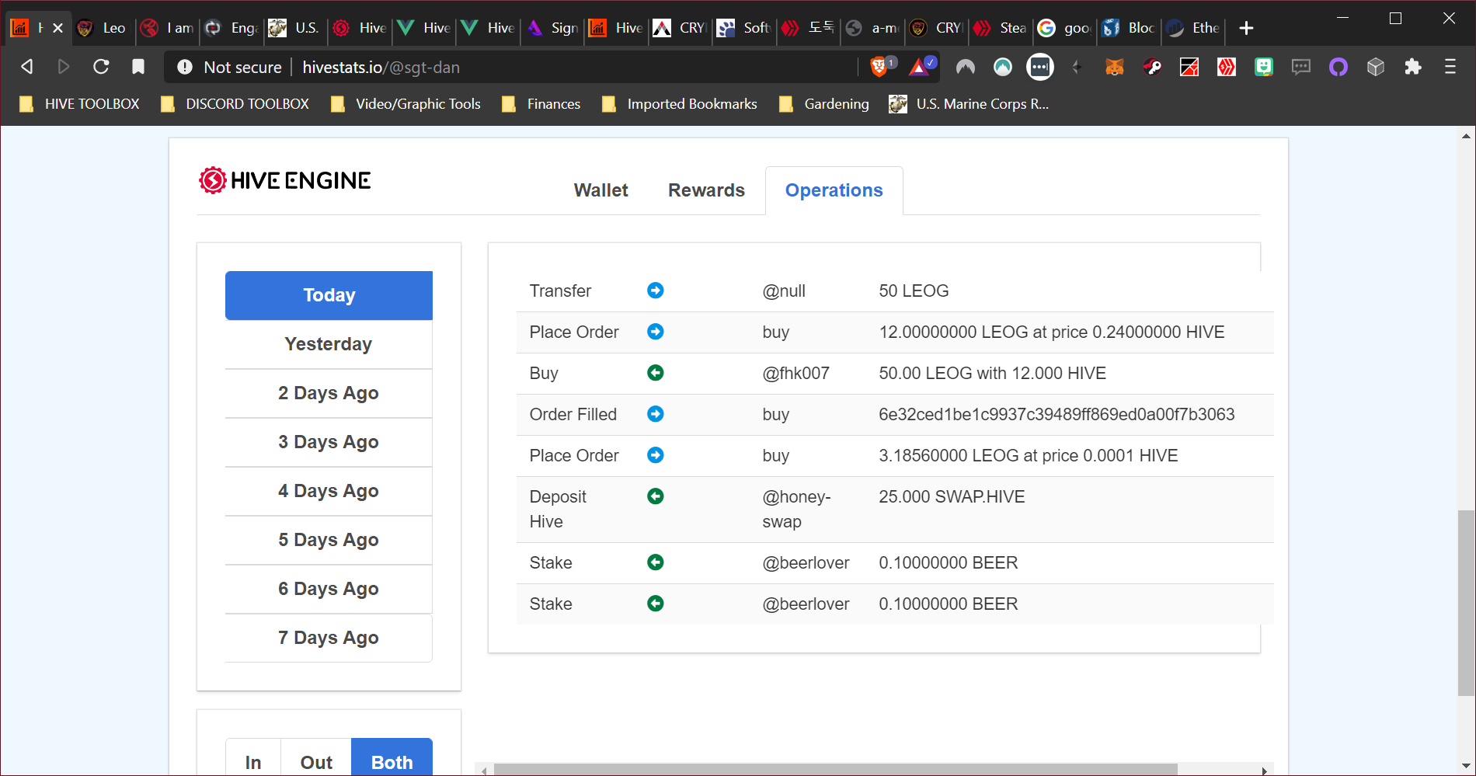Click the blue arrow on Order Filled row
1476x776 pixels.
tap(656, 414)
